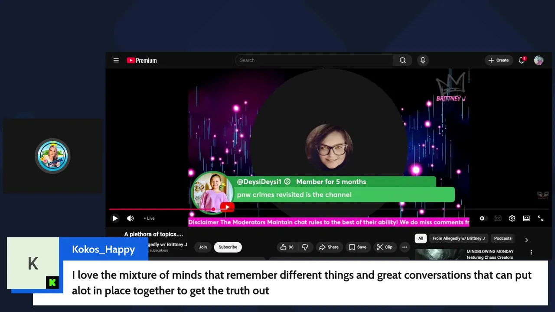Open the YouTube hamburger guide menu
Viewport: 555px width, 312px height.
[116, 60]
